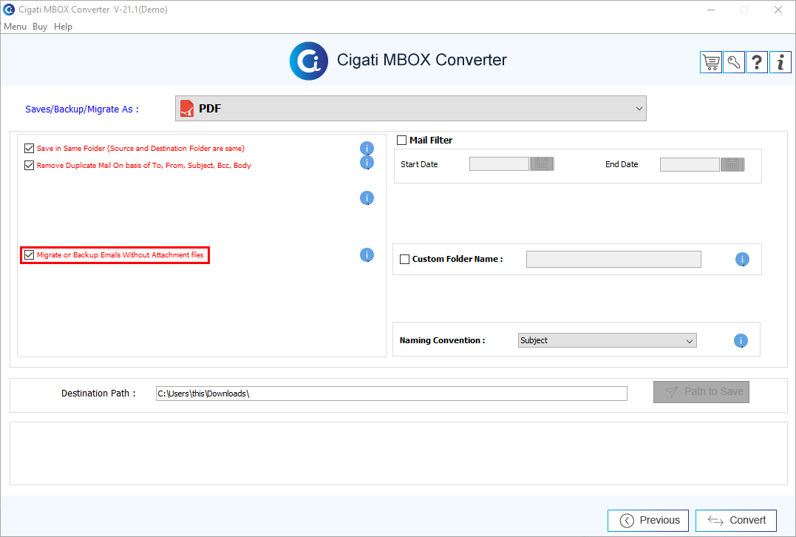Open the question mark help icon
Screen dimensions: 796x537
pyautogui.click(x=756, y=62)
